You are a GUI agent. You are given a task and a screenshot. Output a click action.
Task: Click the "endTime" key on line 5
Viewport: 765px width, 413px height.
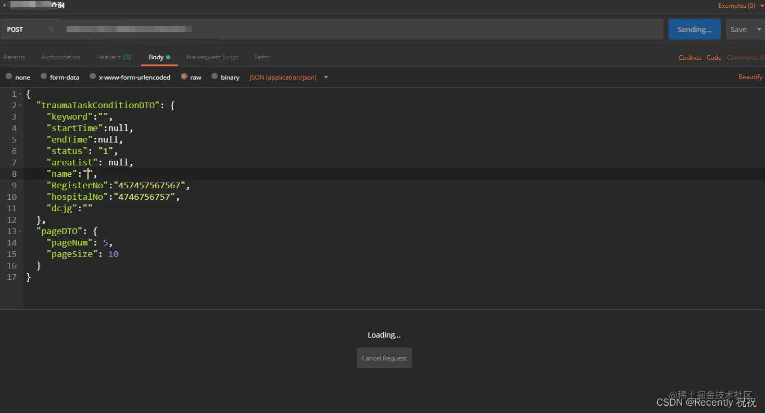pyautogui.click(x=70, y=139)
